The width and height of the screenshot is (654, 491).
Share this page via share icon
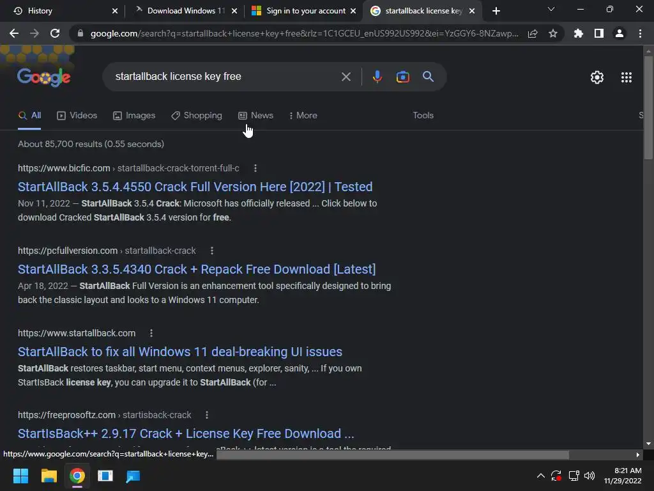pos(533,33)
